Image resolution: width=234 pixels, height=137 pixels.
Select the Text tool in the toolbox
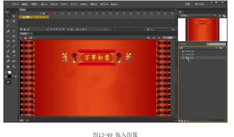(14, 31)
